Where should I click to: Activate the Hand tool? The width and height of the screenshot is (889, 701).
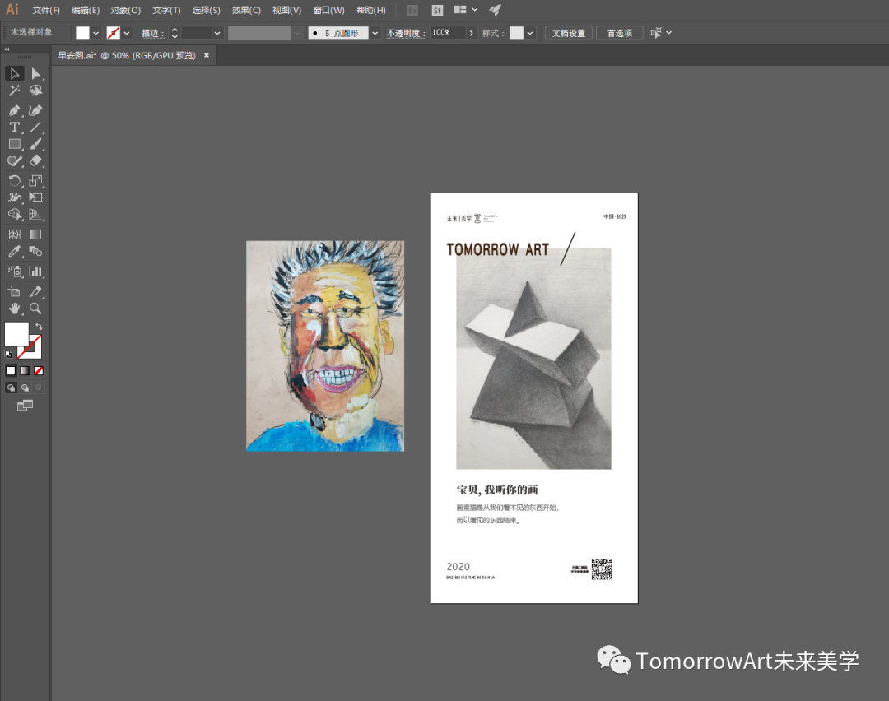tap(15, 309)
